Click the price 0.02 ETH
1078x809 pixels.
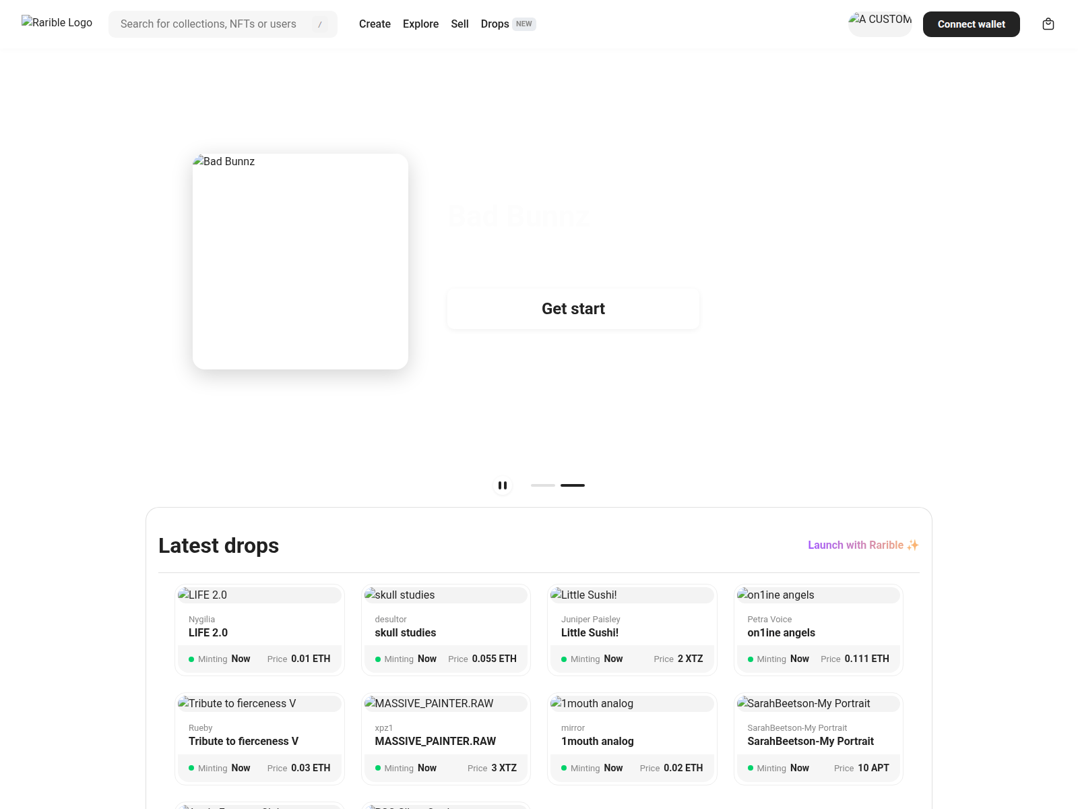click(683, 769)
